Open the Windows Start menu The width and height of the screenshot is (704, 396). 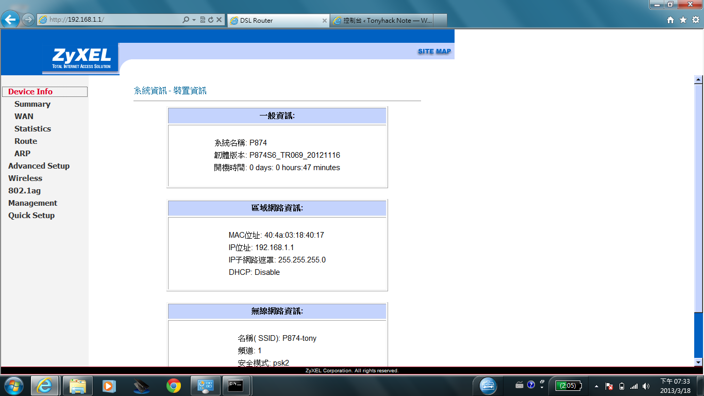(x=13, y=386)
